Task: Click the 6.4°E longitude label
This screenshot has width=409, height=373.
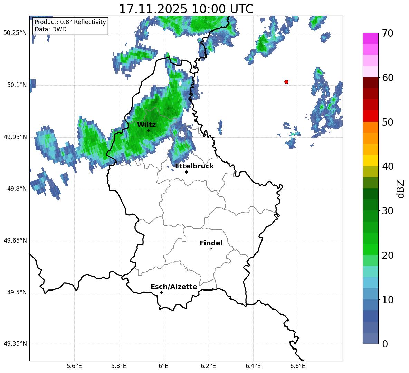Action: click(253, 366)
